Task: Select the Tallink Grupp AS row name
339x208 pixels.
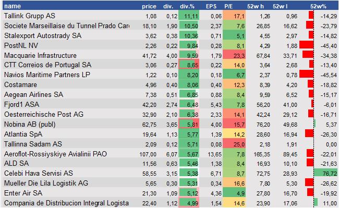Action: coord(30,16)
